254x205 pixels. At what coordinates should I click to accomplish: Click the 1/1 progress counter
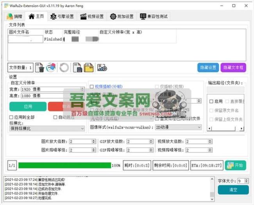pyautogui.click(x=12, y=165)
